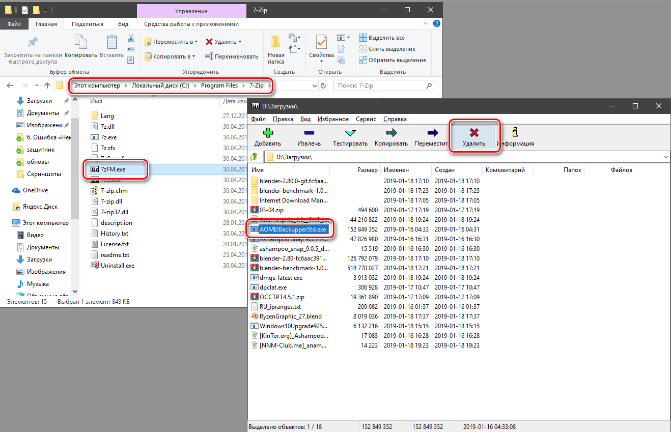The width and height of the screenshot is (671, 432).
Task: Click Обратить выделение in Explorer ribbon
Action: coord(392,60)
